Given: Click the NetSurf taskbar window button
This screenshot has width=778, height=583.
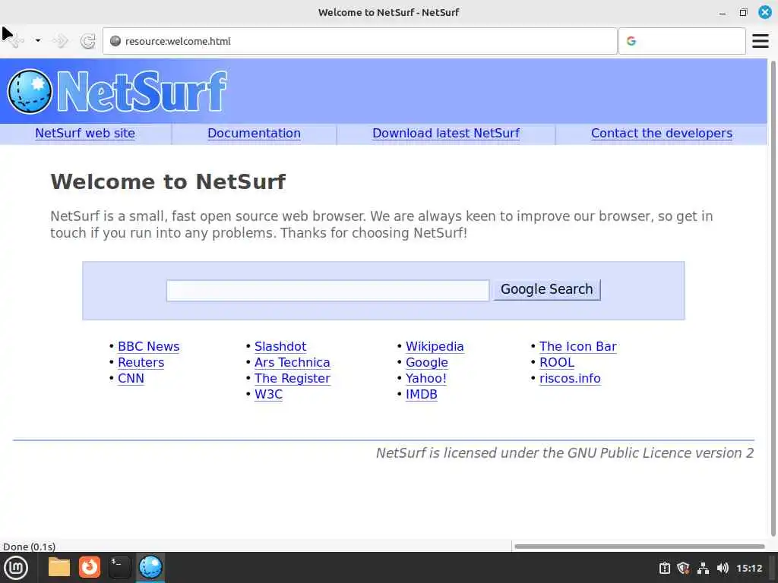Looking at the screenshot, I should point(150,568).
